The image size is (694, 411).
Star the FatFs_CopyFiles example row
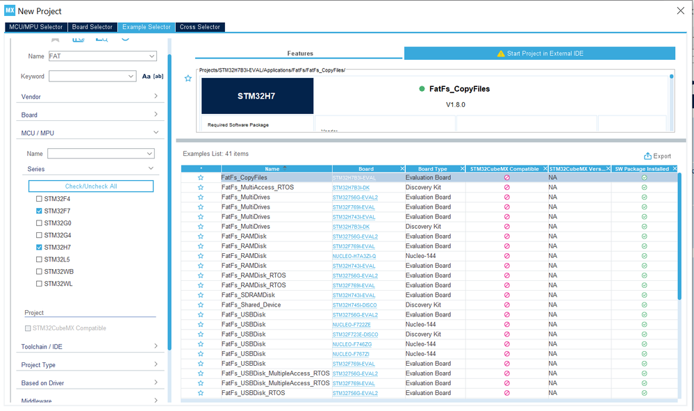[x=201, y=177]
